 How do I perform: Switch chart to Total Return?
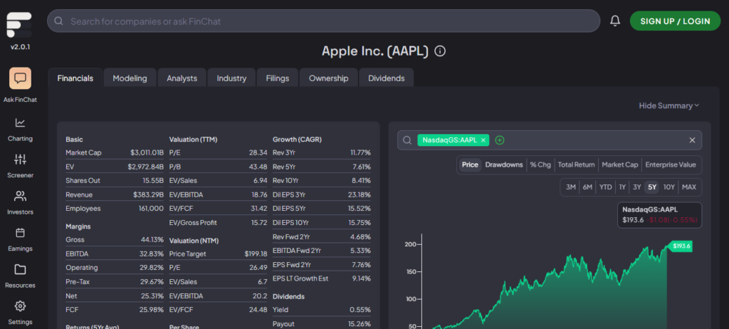pyautogui.click(x=576, y=165)
